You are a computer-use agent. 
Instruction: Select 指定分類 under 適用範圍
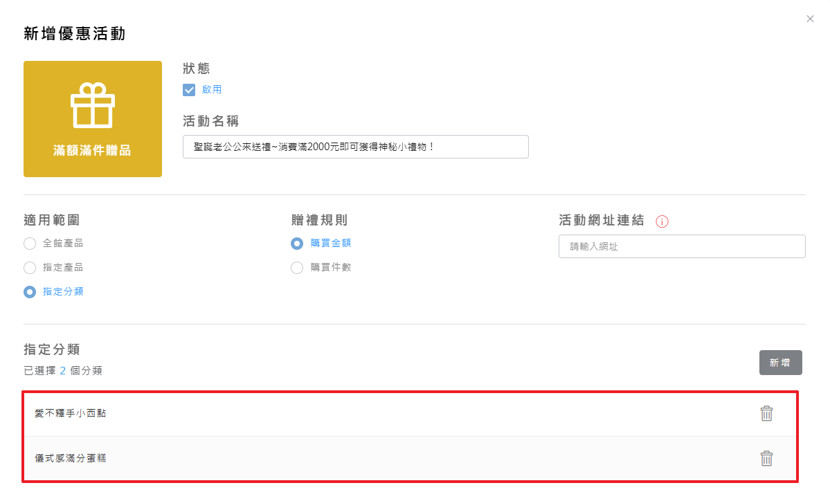30,292
